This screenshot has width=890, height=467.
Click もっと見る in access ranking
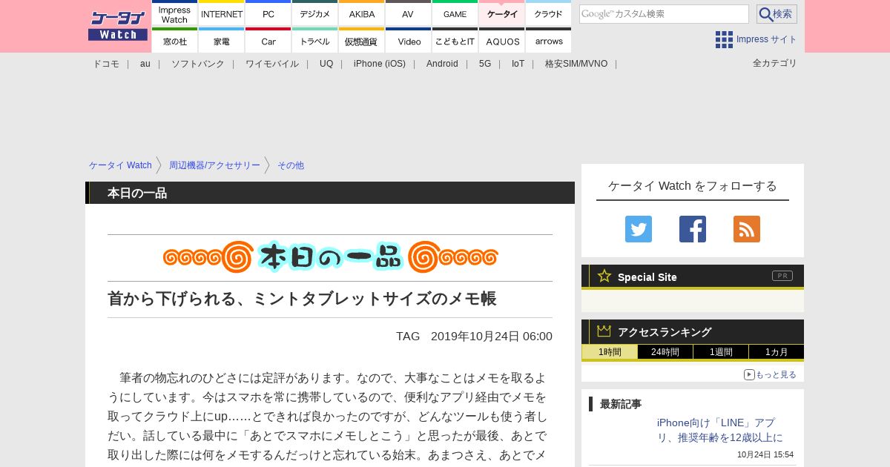[x=770, y=375]
